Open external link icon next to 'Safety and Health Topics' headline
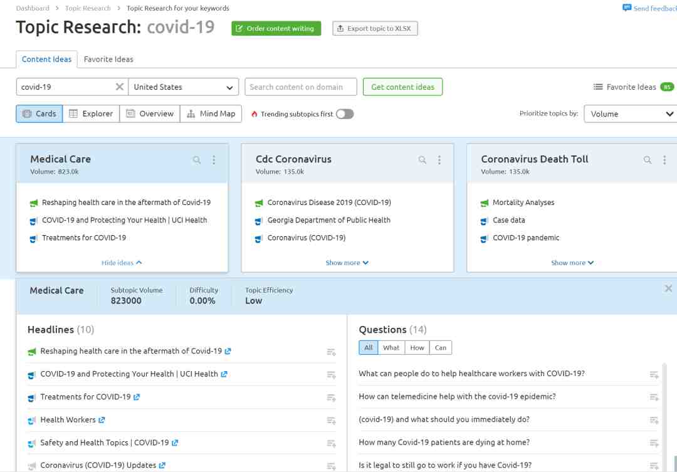The height and width of the screenshot is (472, 677). [x=175, y=443]
